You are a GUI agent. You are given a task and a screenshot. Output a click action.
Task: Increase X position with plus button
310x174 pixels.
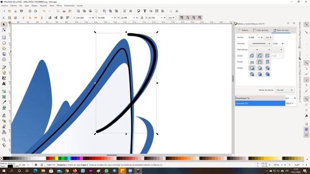click(x=93, y=18)
